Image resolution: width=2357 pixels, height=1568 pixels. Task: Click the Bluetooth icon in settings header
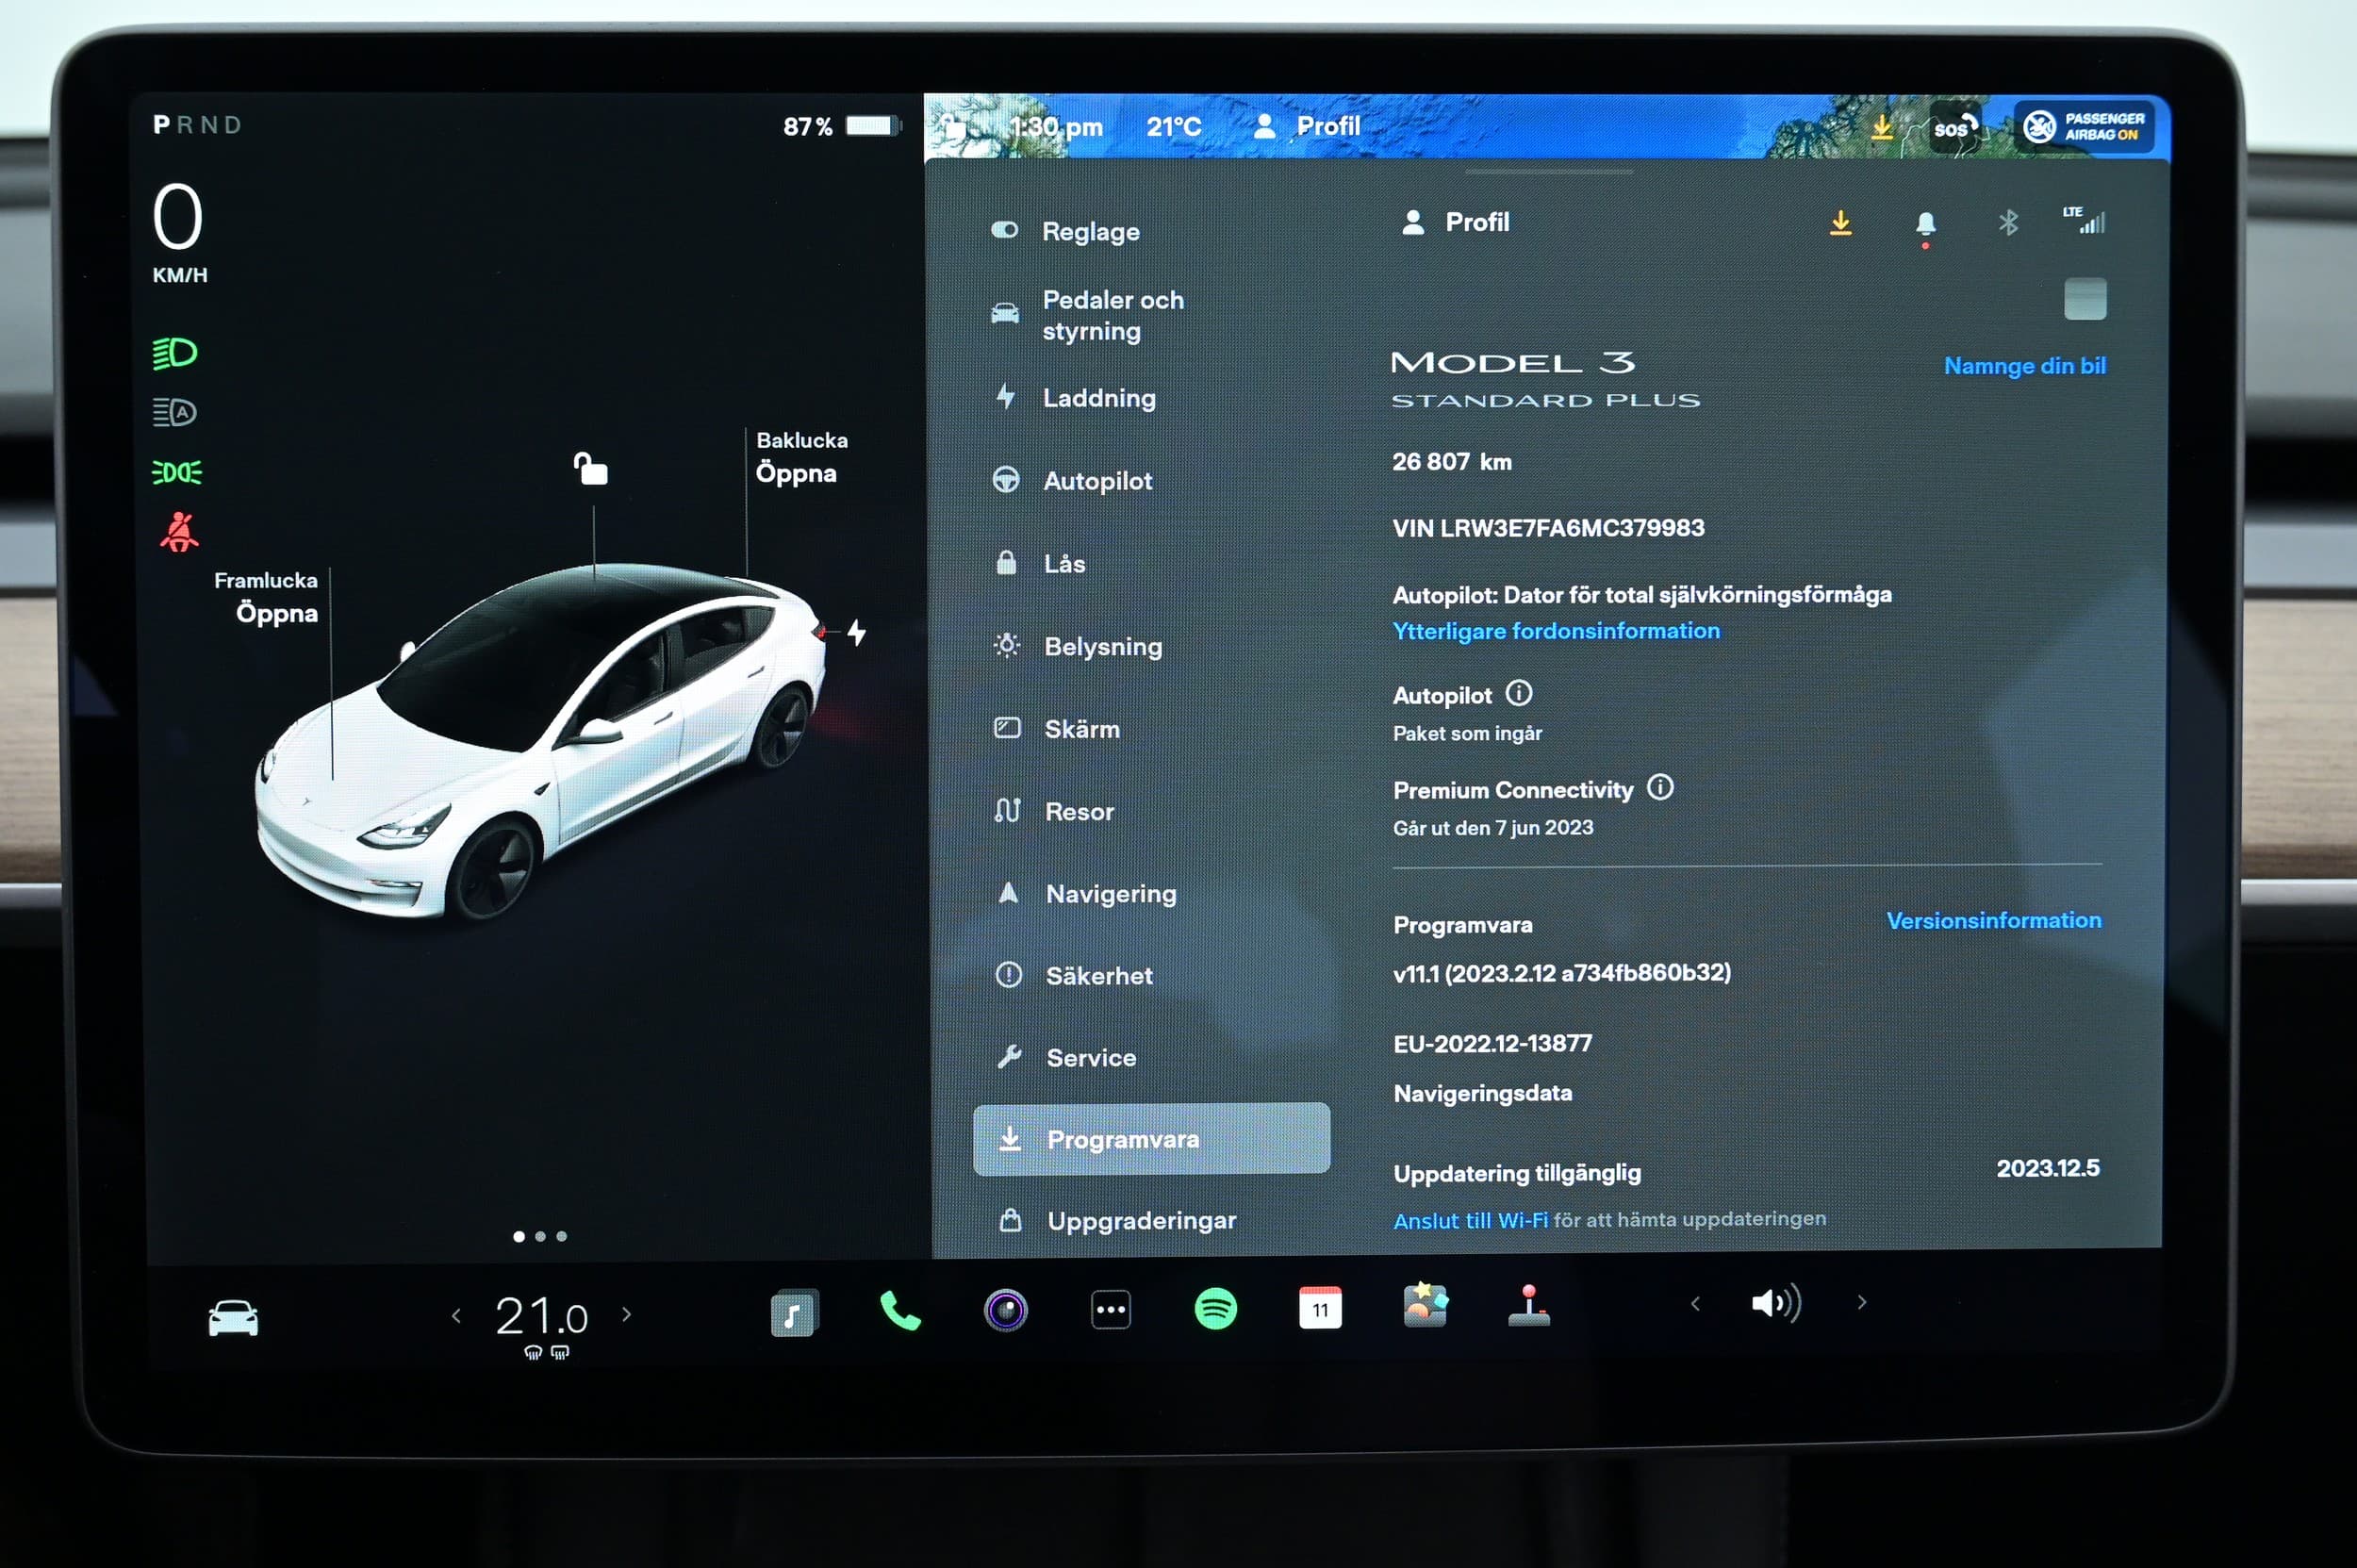(2007, 222)
